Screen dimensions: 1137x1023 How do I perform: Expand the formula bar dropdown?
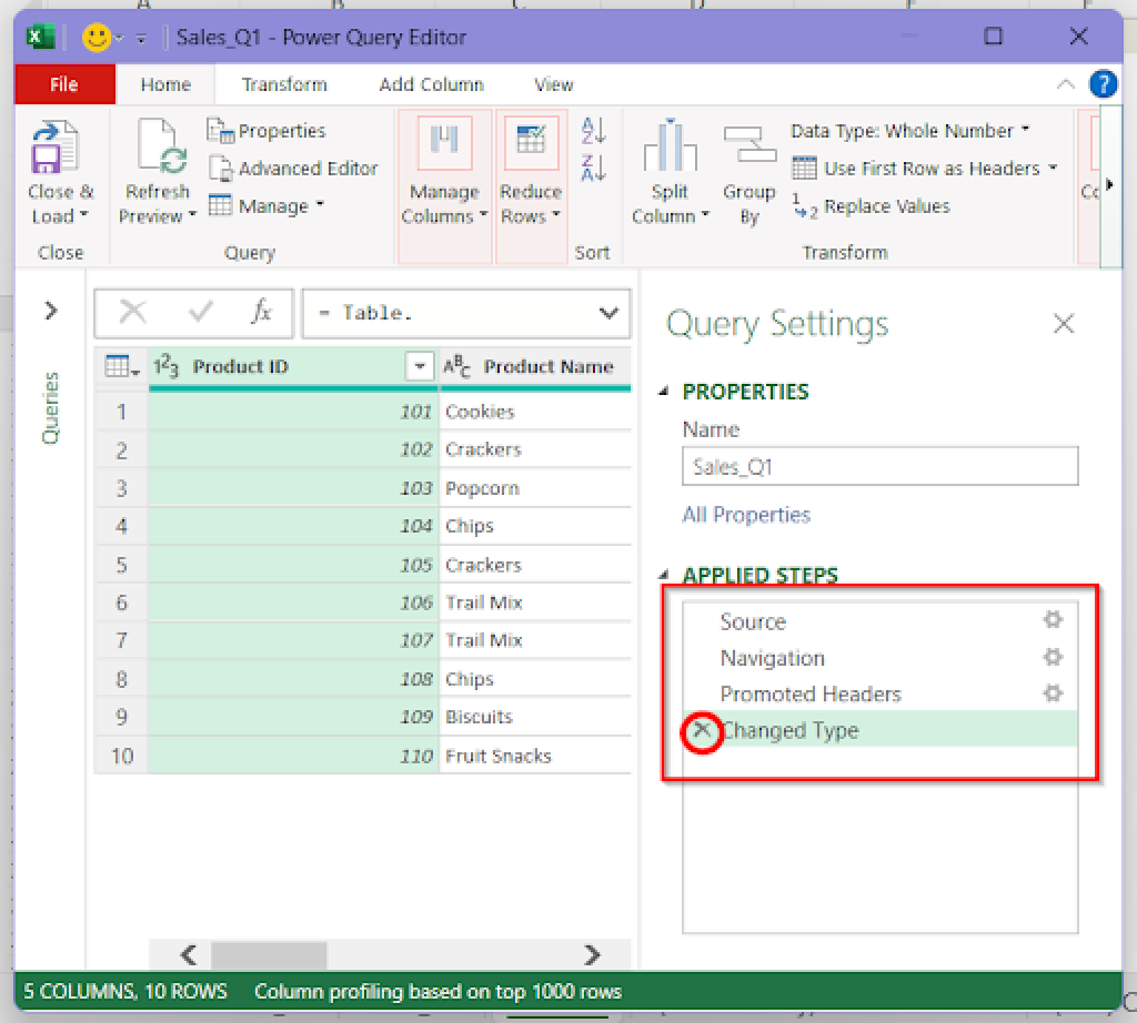pyautogui.click(x=608, y=313)
